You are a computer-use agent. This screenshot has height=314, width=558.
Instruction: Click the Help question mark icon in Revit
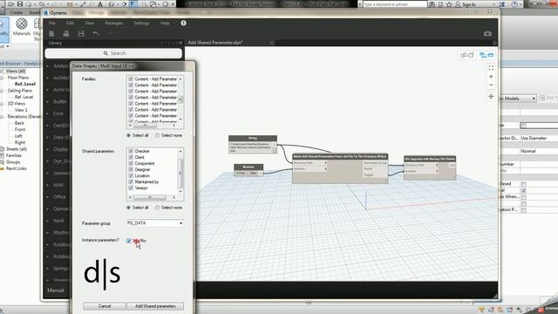pos(514,4)
